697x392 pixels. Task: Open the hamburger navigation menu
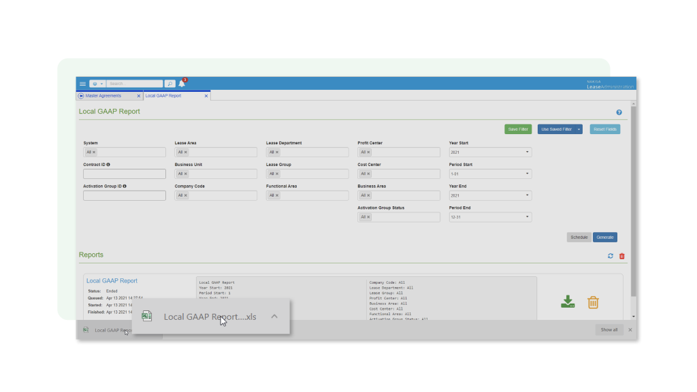click(82, 84)
